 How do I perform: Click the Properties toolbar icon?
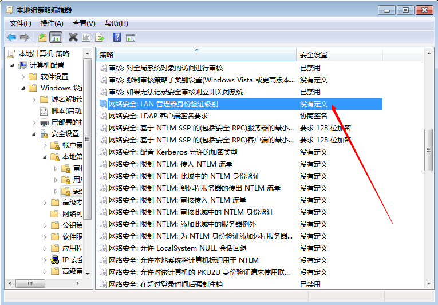pos(86,37)
